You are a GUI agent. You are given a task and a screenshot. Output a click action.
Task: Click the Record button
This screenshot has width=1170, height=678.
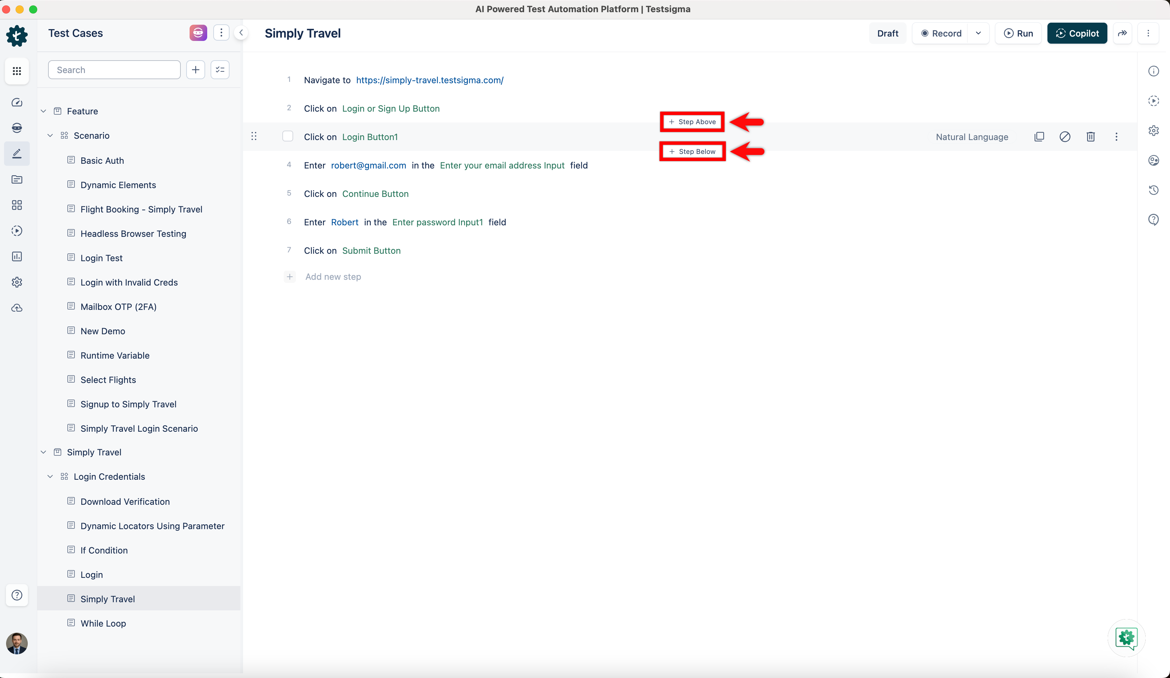[941, 33]
